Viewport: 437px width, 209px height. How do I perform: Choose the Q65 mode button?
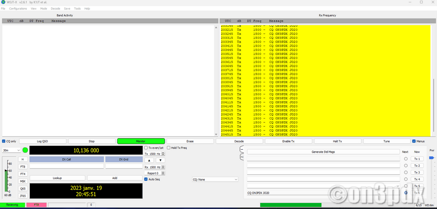click(23, 189)
